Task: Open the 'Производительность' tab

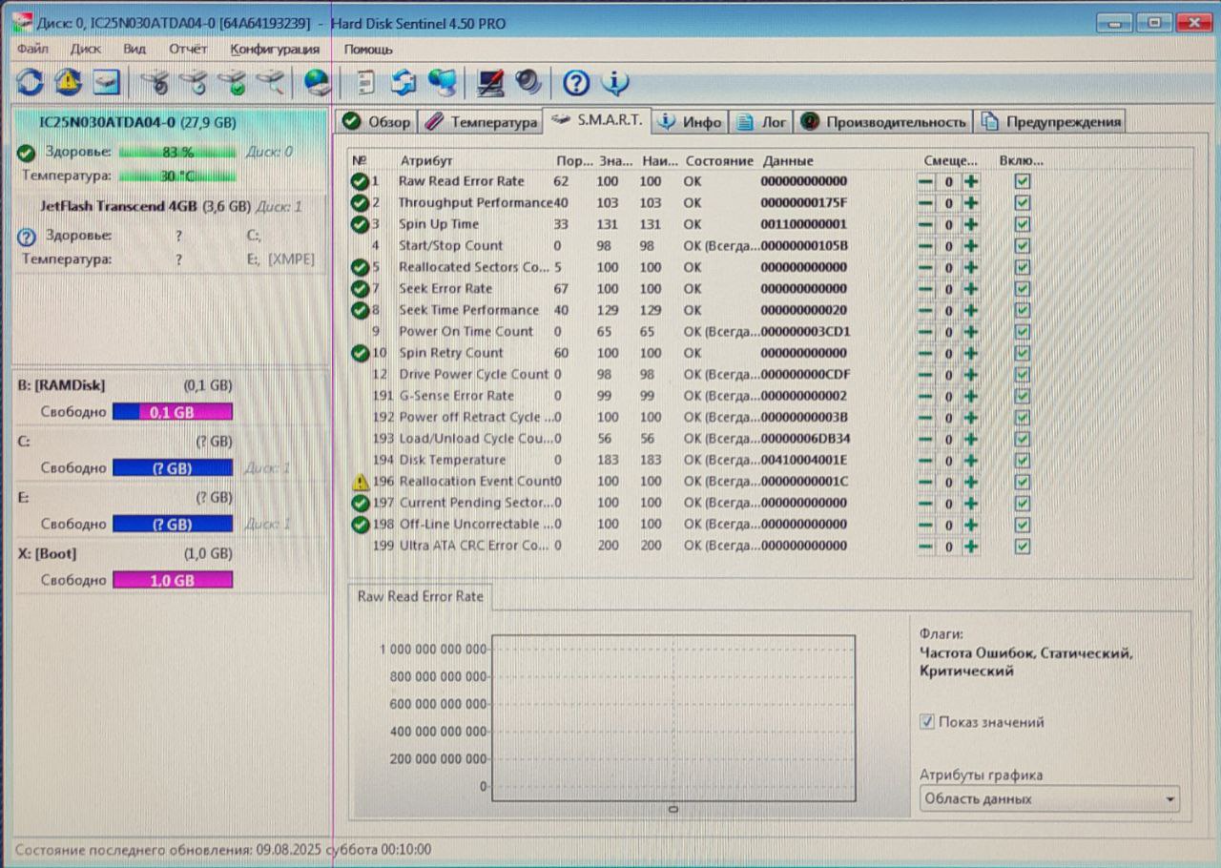Action: pyautogui.click(x=885, y=122)
